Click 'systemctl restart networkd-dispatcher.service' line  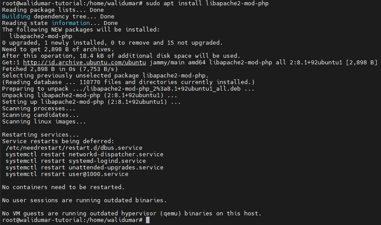pyautogui.click(x=85, y=154)
